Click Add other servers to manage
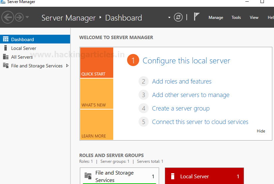274x184 pixels. pos(190,95)
